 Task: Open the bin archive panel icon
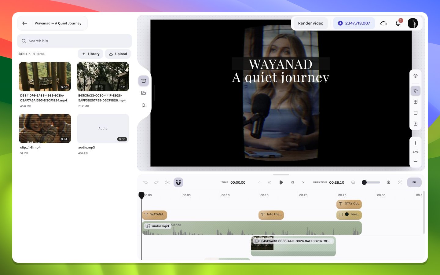pyautogui.click(x=144, y=81)
